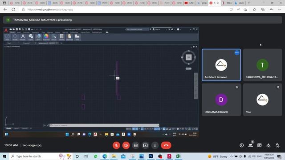Open host controls lock icon
The width and height of the screenshot is (285, 160).
(x=277, y=145)
